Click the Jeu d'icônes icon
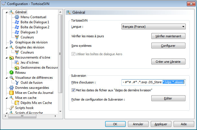This screenshot has height=130, width=197. coord(17,62)
